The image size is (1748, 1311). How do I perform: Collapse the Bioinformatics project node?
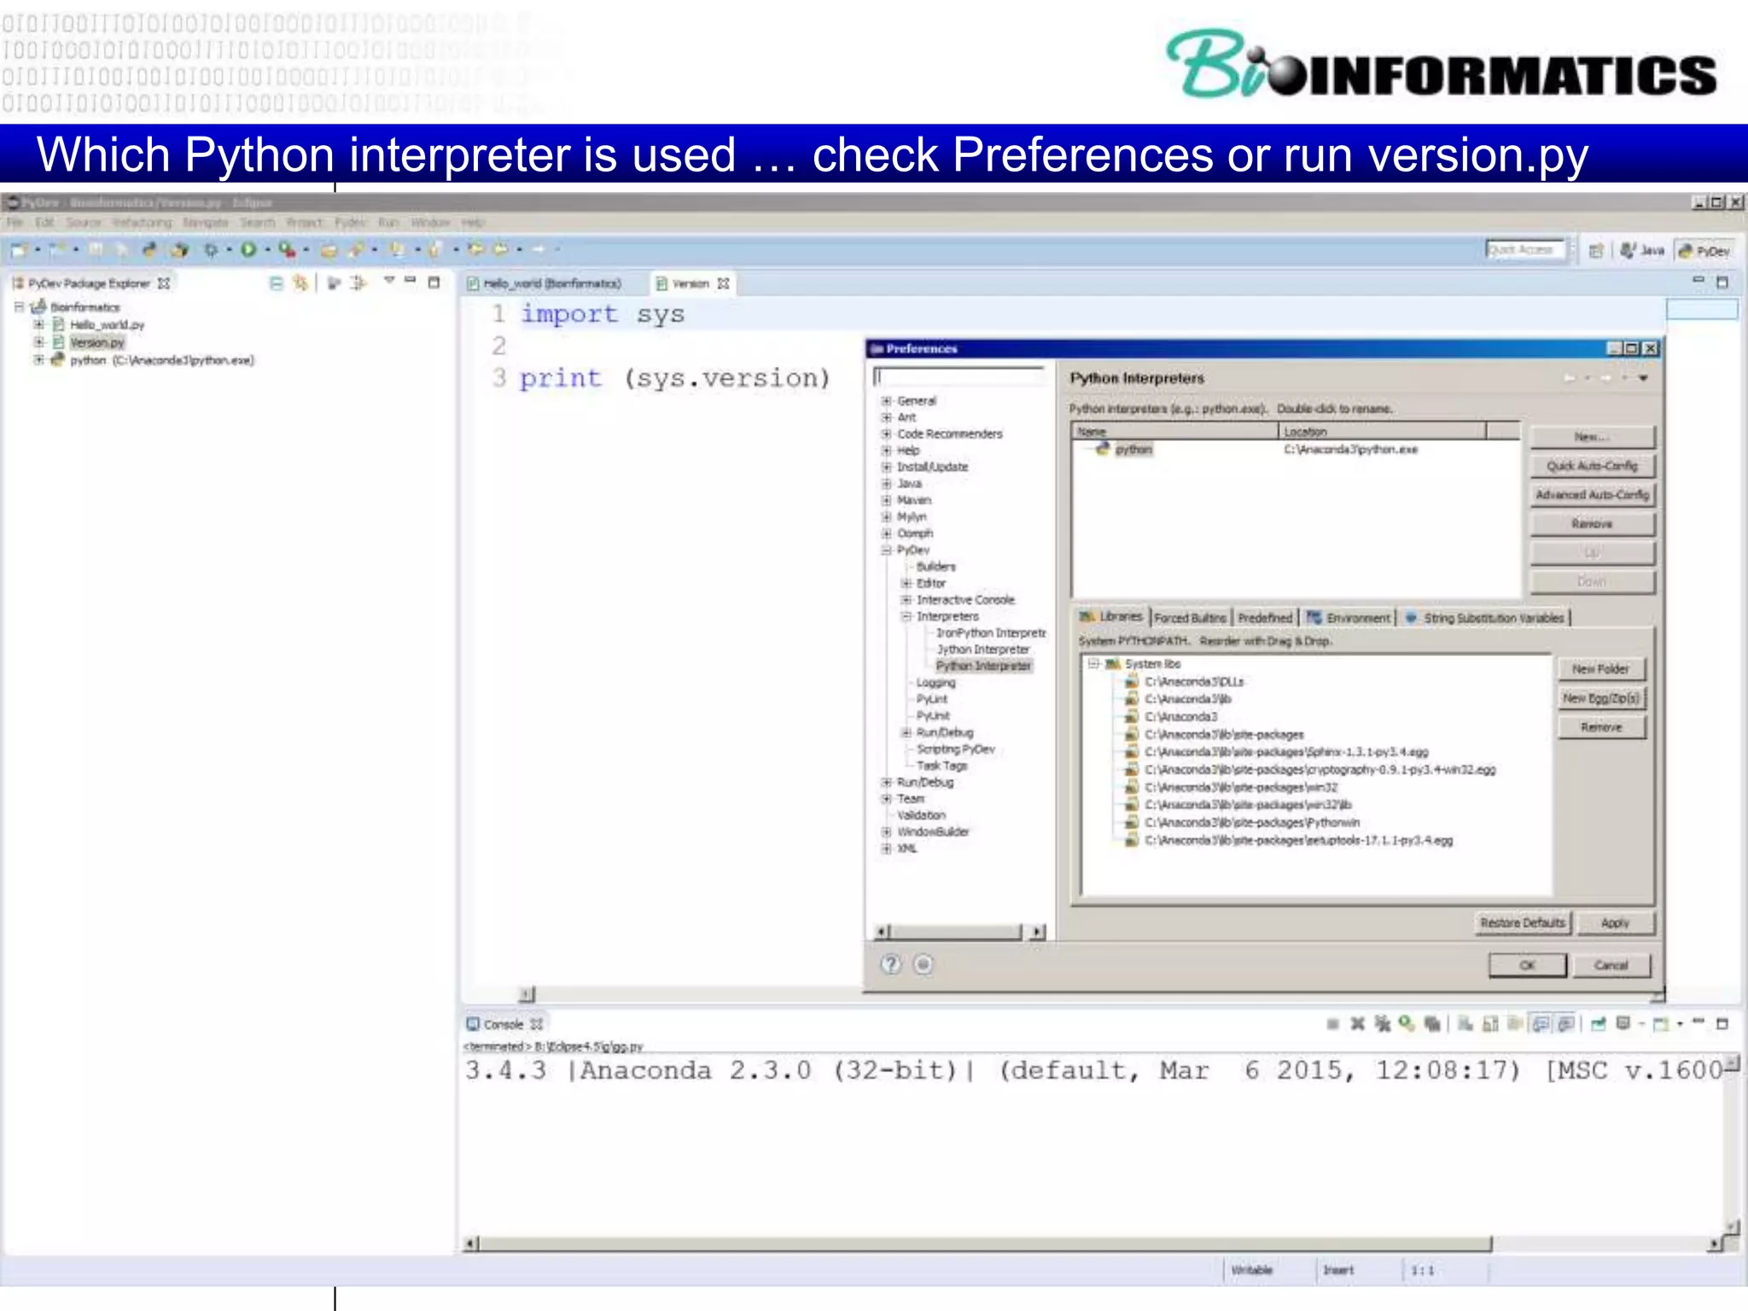tap(19, 306)
